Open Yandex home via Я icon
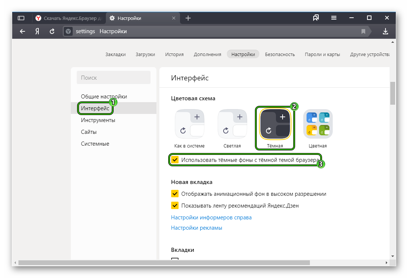408x278 pixels. coord(37,31)
